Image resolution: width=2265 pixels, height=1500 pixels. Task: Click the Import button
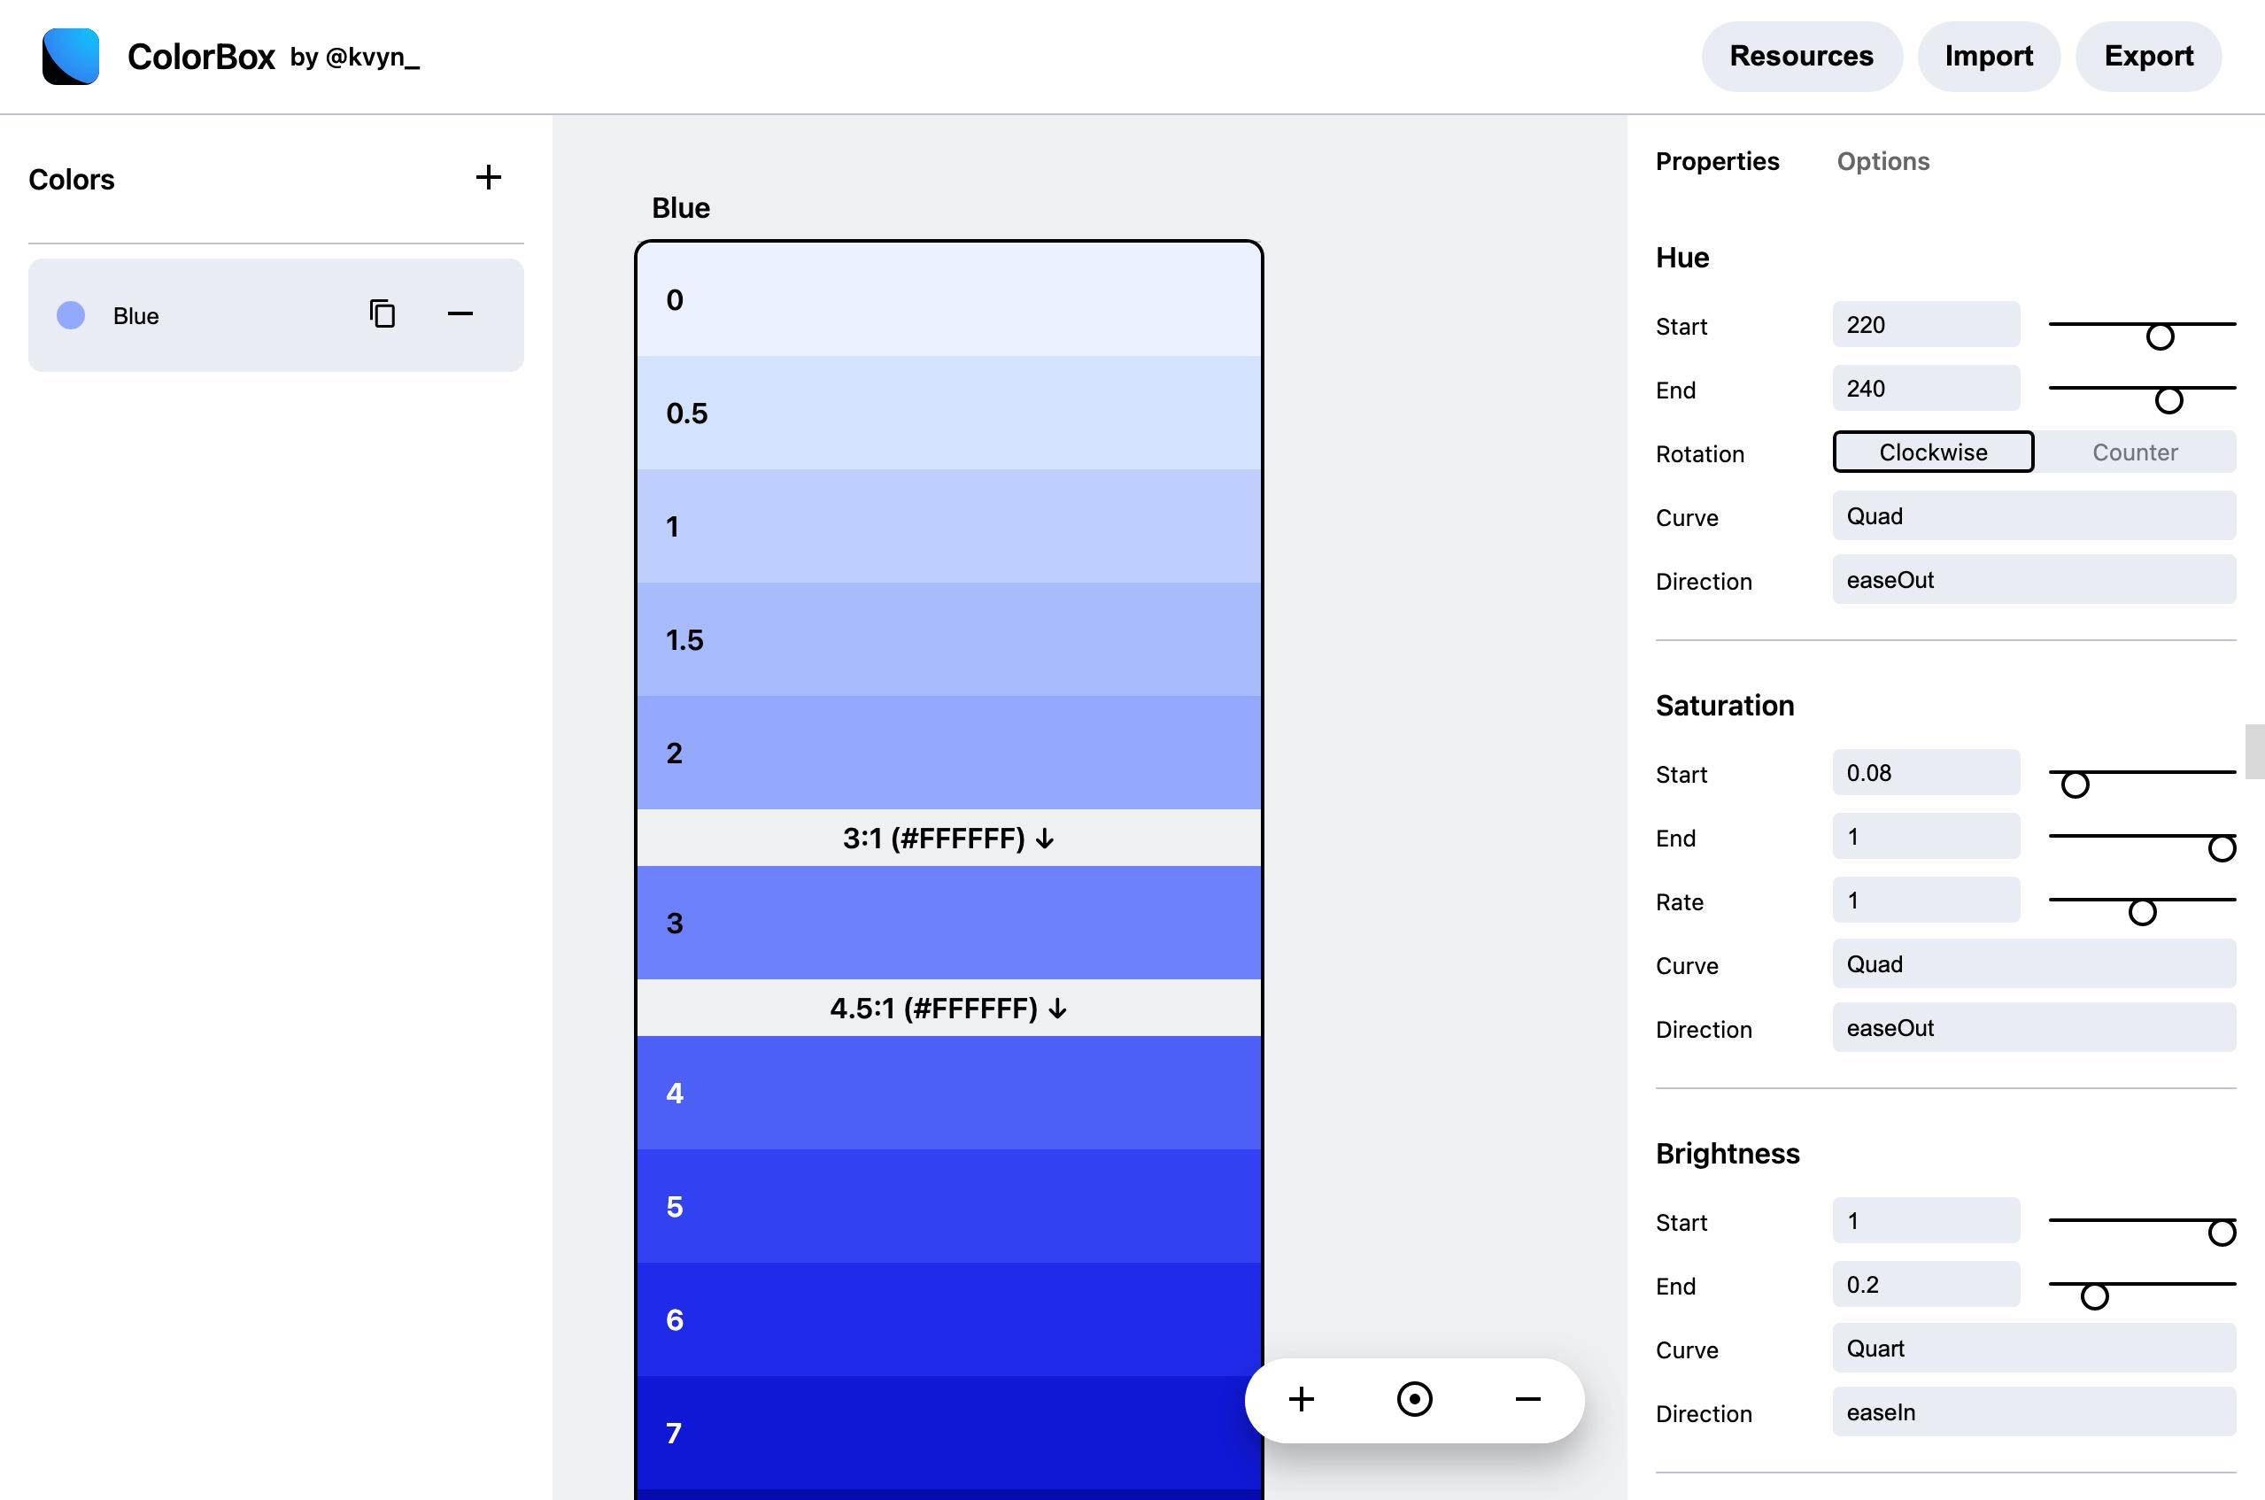point(1988,57)
